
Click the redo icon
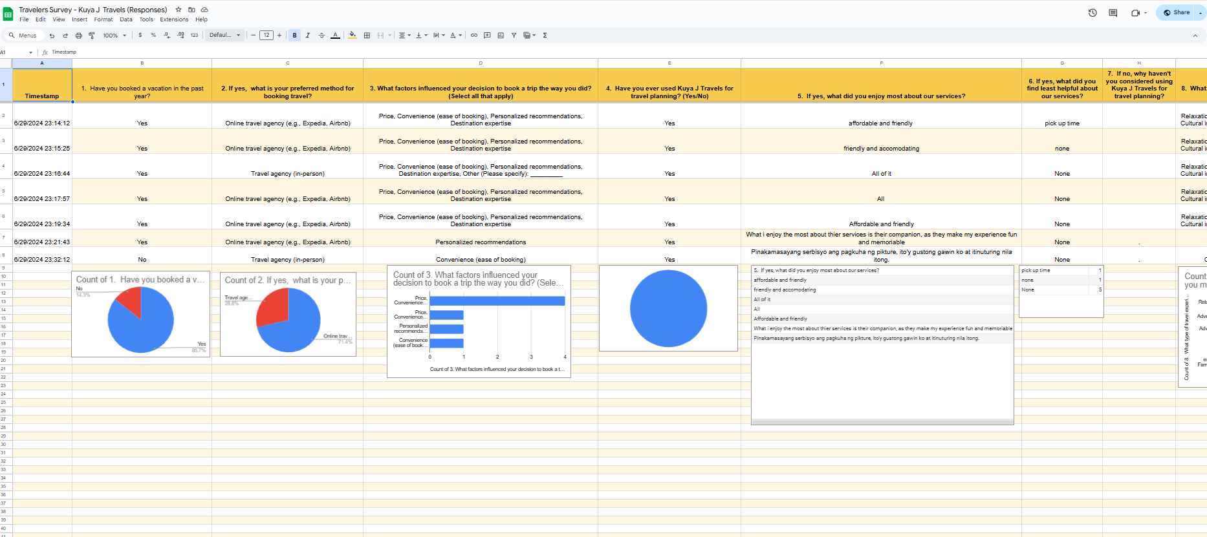point(65,36)
